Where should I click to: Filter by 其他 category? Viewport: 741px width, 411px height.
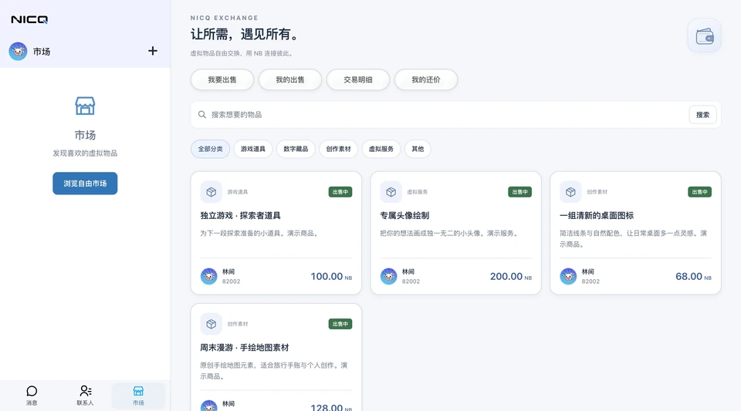coord(418,149)
